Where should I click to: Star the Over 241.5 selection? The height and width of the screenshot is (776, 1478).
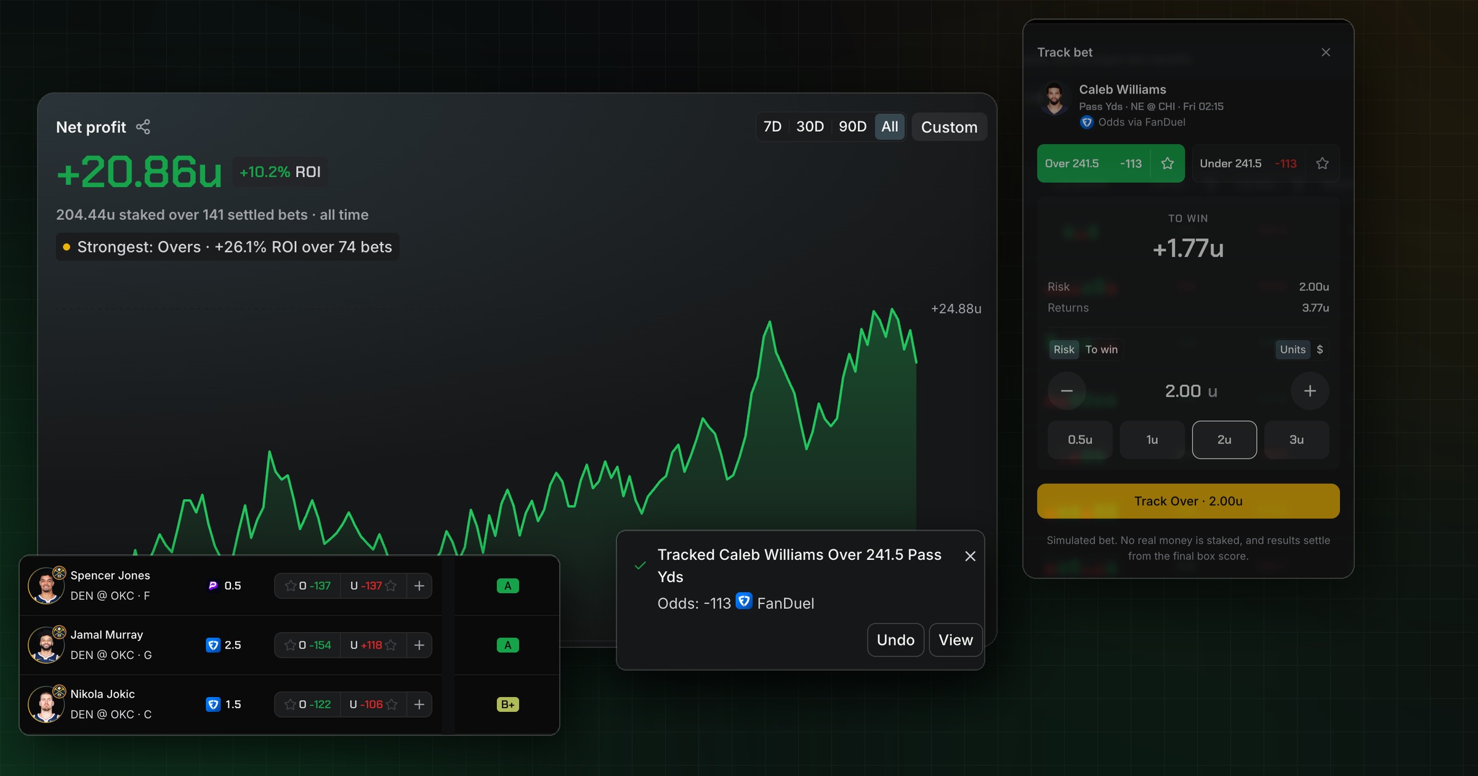1167,163
